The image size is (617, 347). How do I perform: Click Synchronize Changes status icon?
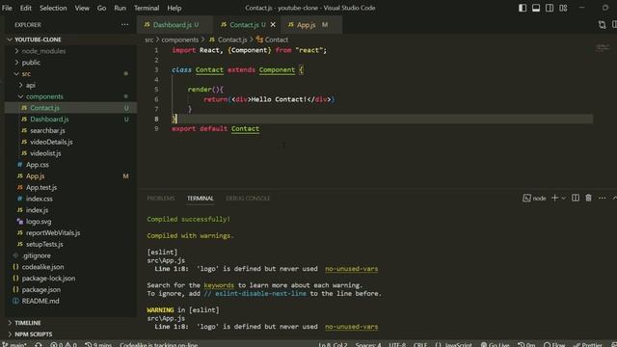(39, 344)
